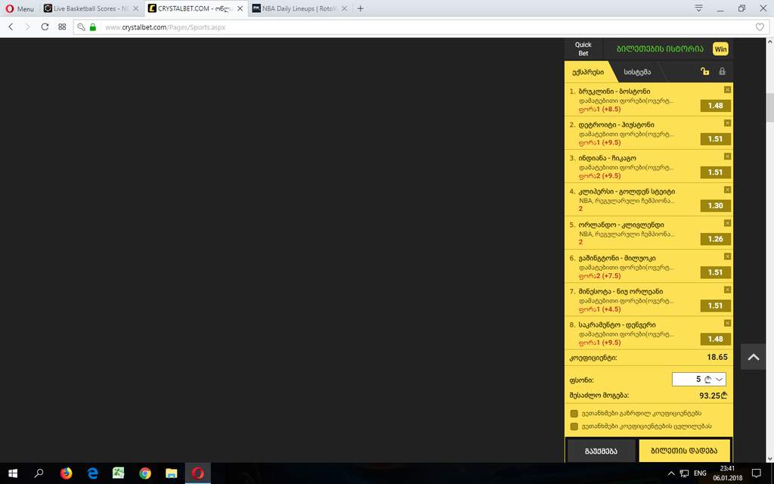Tick the first checkbox under possible winnings
The image size is (774, 484).
[x=574, y=414]
